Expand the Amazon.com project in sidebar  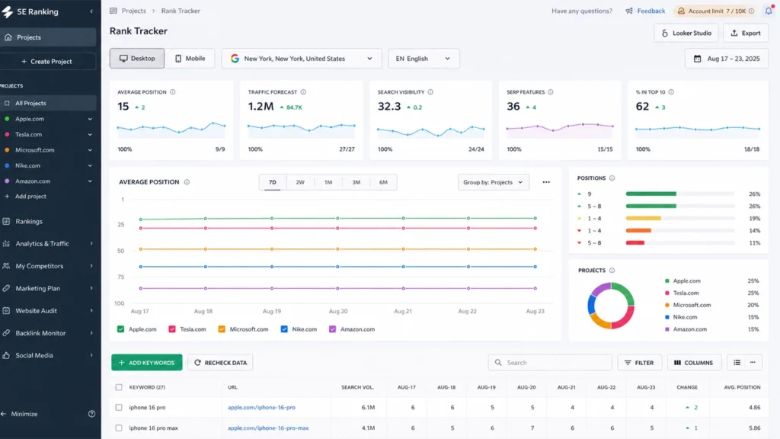(x=90, y=181)
